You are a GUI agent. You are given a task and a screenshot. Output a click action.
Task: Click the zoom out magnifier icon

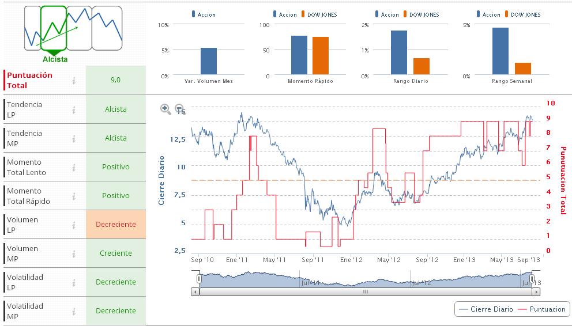(179, 108)
